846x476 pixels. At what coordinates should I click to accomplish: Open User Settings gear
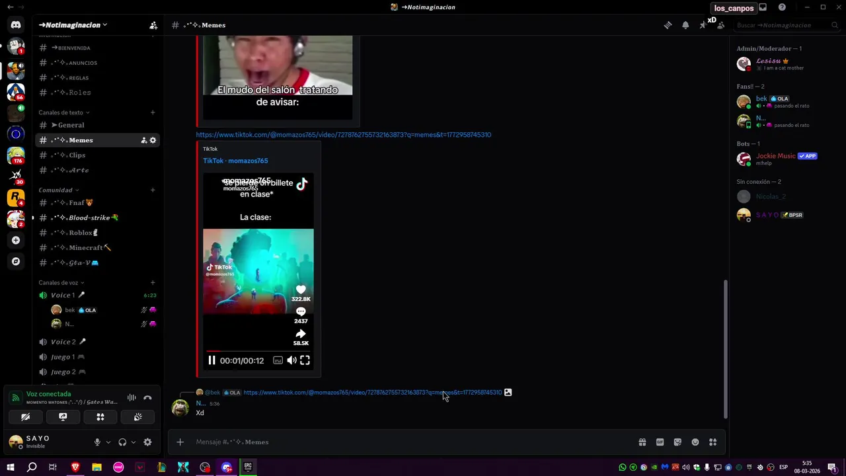pos(147,442)
